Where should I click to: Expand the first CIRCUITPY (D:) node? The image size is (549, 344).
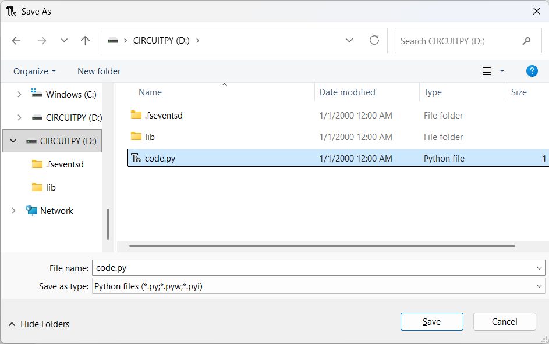point(19,118)
